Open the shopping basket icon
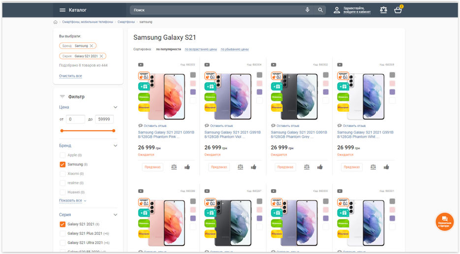460x254 pixels. (x=398, y=10)
